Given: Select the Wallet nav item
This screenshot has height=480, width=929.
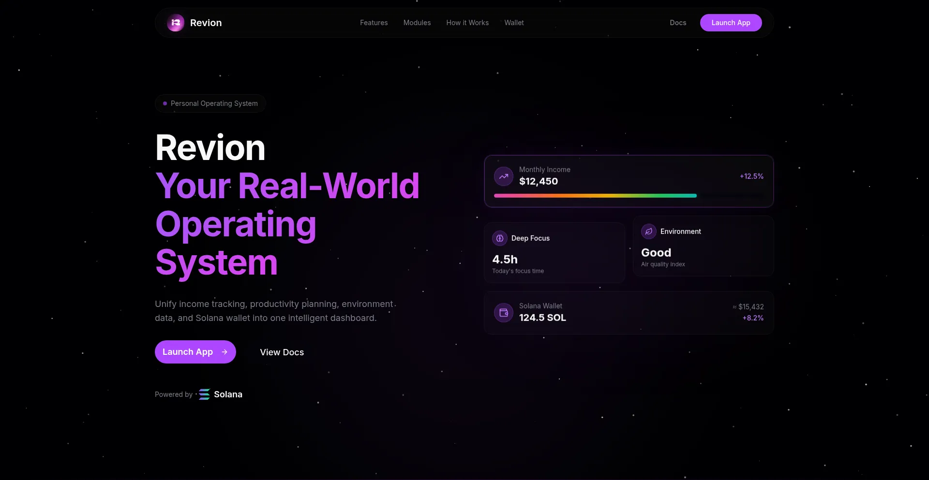Looking at the screenshot, I should tap(514, 23).
